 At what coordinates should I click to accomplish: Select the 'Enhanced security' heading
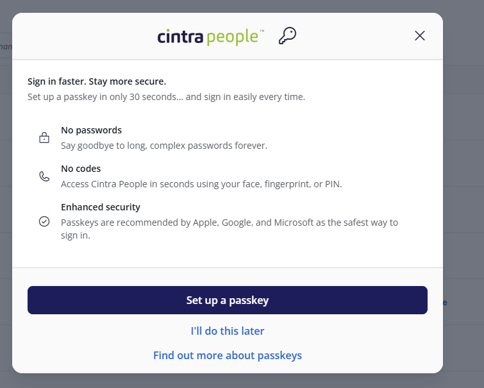coord(101,207)
